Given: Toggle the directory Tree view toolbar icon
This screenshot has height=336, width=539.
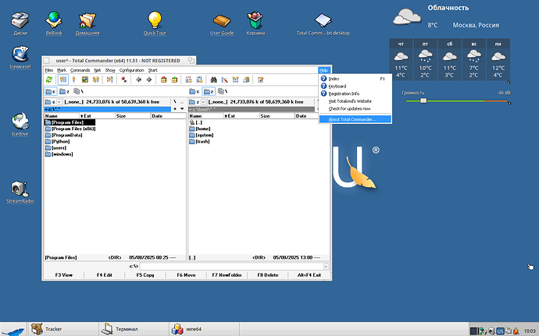Looking at the screenshot, I should click(96, 80).
